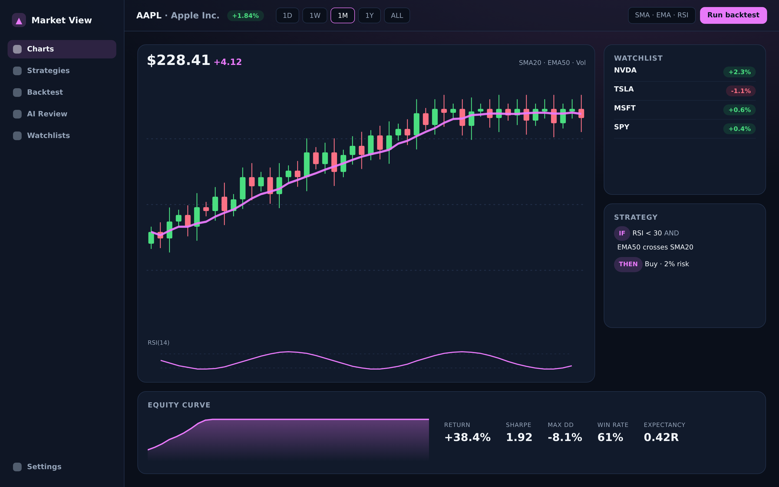Image resolution: width=779 pixels, height=487 pixels.
Task: Click the Market View triangle logo icon
Action: click(19, 20)
